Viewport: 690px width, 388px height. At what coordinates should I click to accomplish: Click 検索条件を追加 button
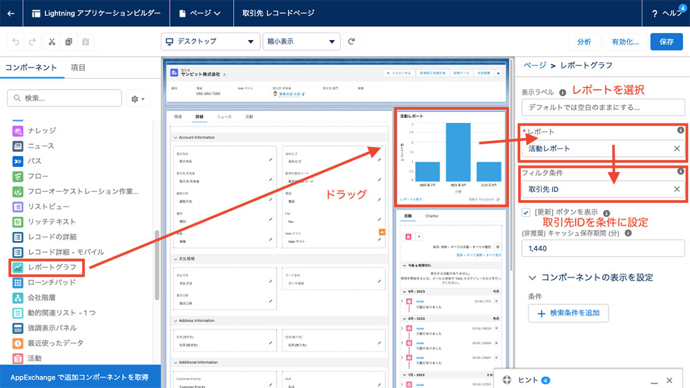568,313
